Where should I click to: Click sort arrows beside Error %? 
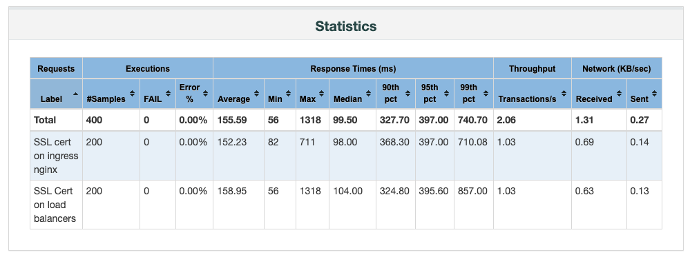click(x=206, y=93)
